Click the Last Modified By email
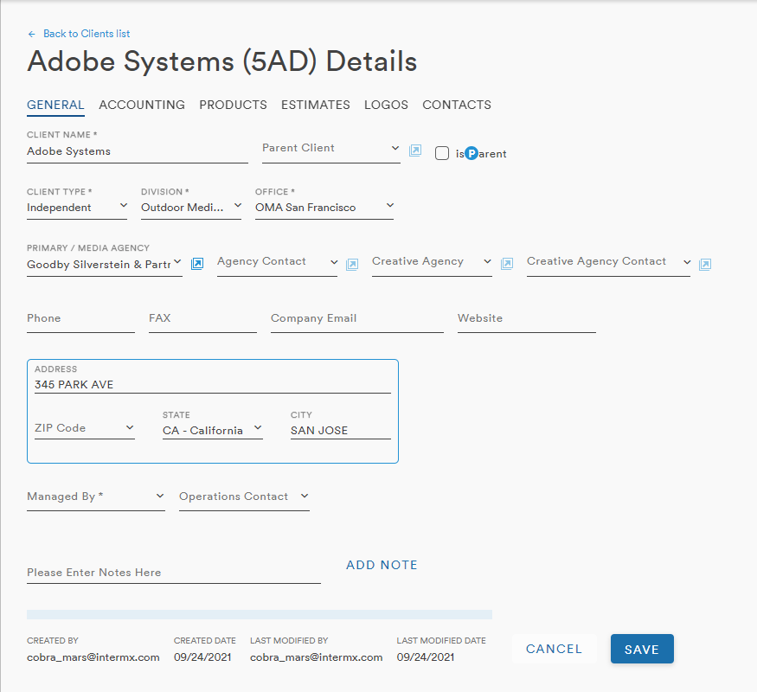 [x=317, y=657]
